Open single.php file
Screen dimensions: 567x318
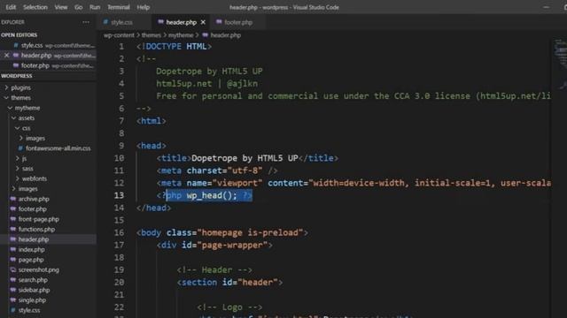(32, 299)
